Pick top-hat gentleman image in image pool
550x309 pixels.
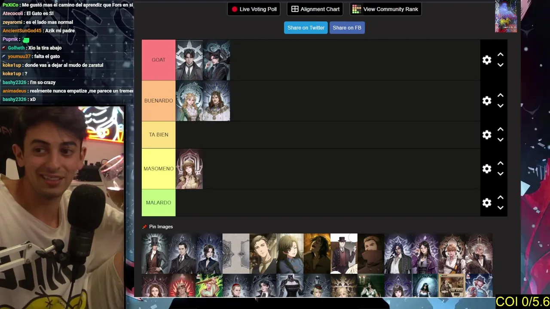pyautogui.click(x=155, y=254)
